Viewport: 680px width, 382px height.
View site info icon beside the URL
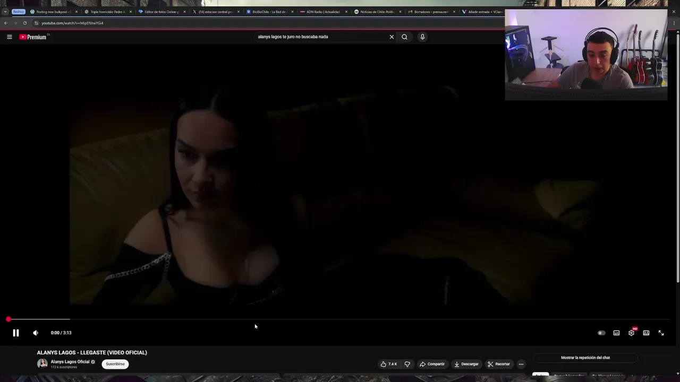click(x=36, y=23)
